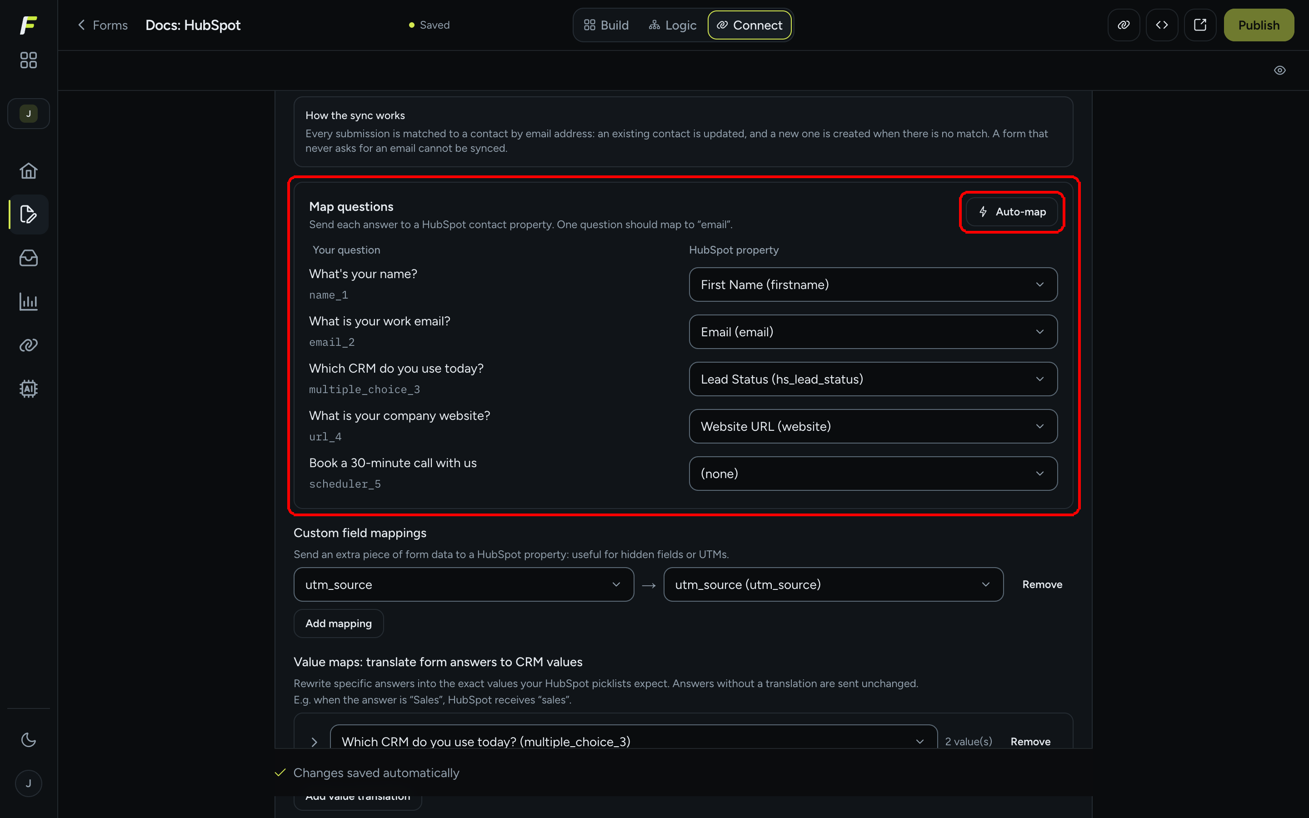Open the (none) property dropdown for scheduler_5
Image resolution: width=1309 pixels, height=818 pixels.
tap(873, 474)
